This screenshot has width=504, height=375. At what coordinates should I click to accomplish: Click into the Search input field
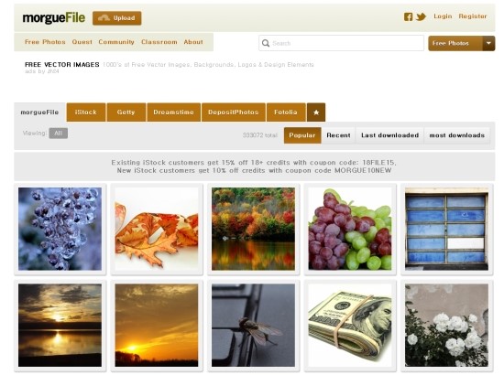(342, 43)
